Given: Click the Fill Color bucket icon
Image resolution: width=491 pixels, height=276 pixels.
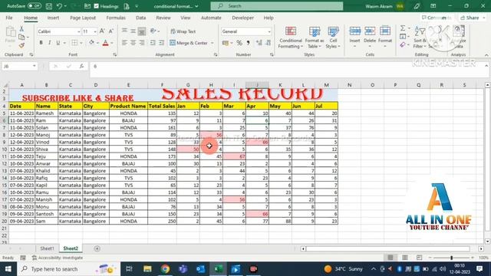Looking at the screenshot, I should click(x=91, y=42).
